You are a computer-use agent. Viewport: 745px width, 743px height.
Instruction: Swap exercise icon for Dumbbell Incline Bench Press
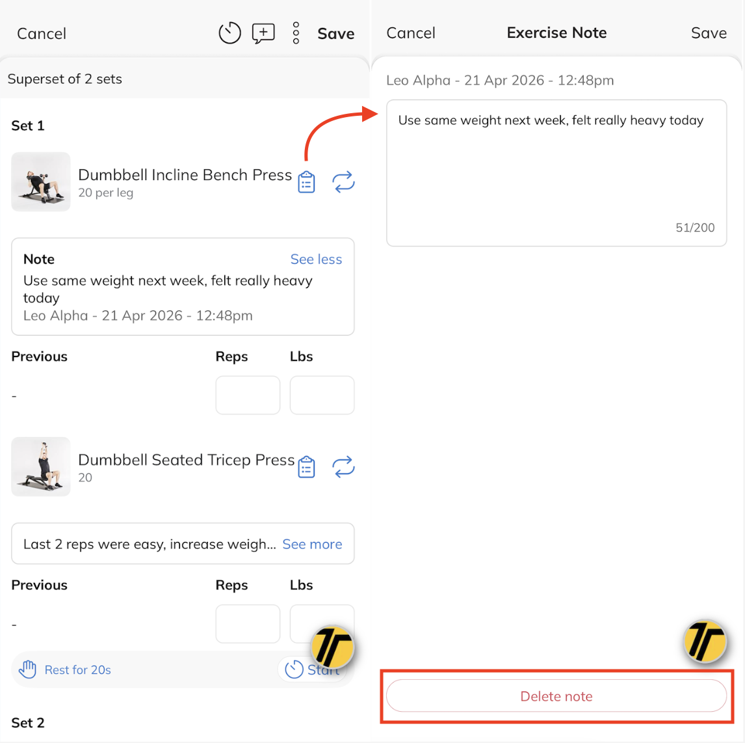pos(343,182)
